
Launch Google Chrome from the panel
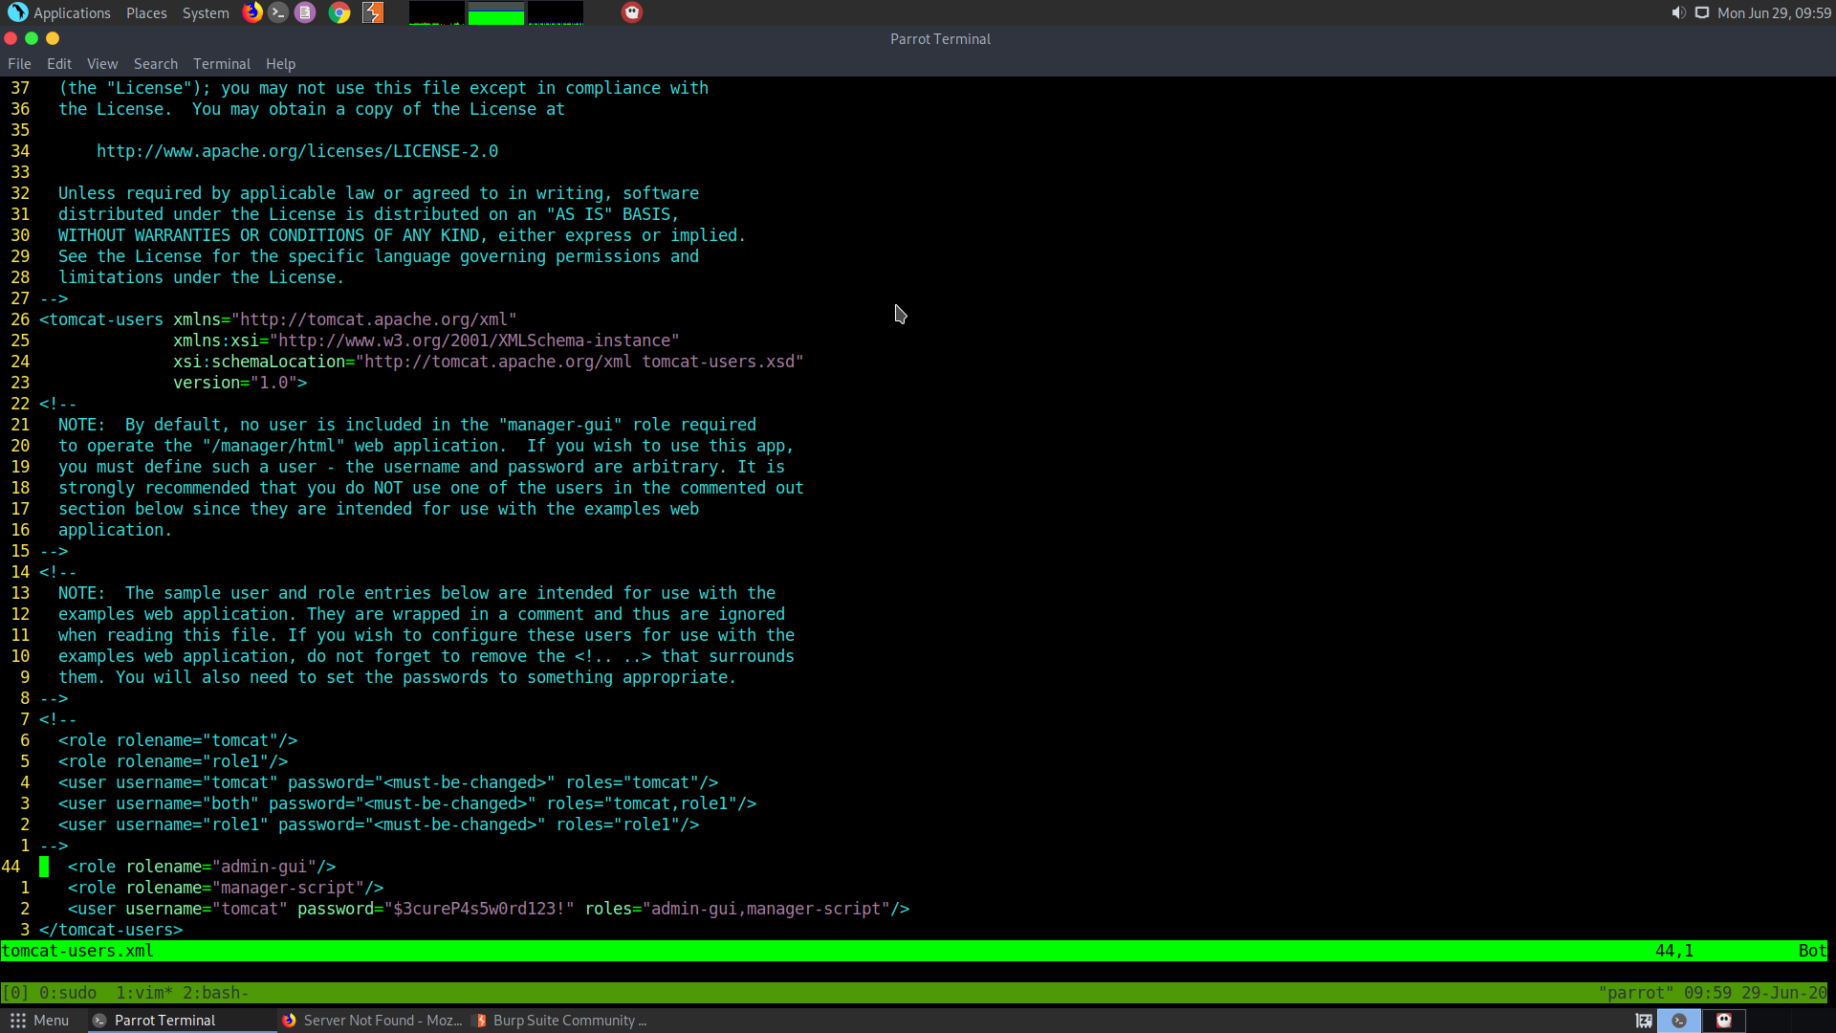339,12
